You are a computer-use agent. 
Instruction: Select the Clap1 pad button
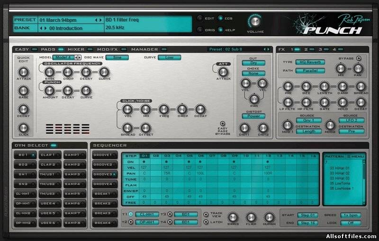click(x=50, y=155)
